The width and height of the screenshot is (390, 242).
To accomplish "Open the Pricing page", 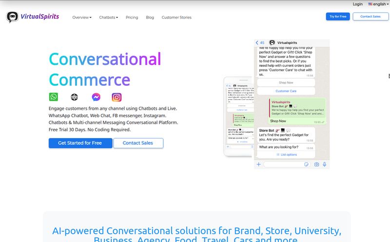I will pyautogui.click(x=132, y=18).
